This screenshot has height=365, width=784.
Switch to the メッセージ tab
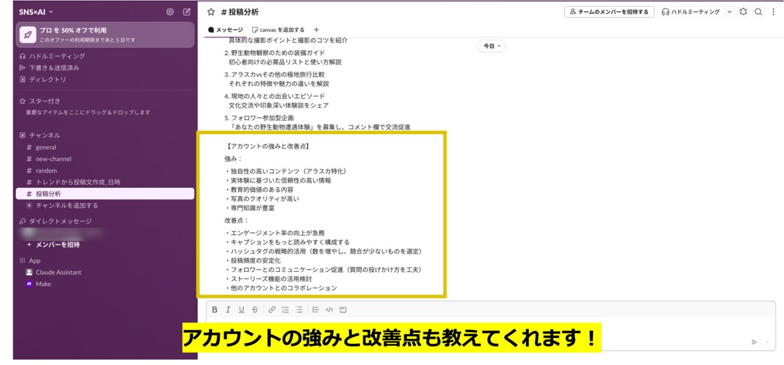click(x=226, y=30)
